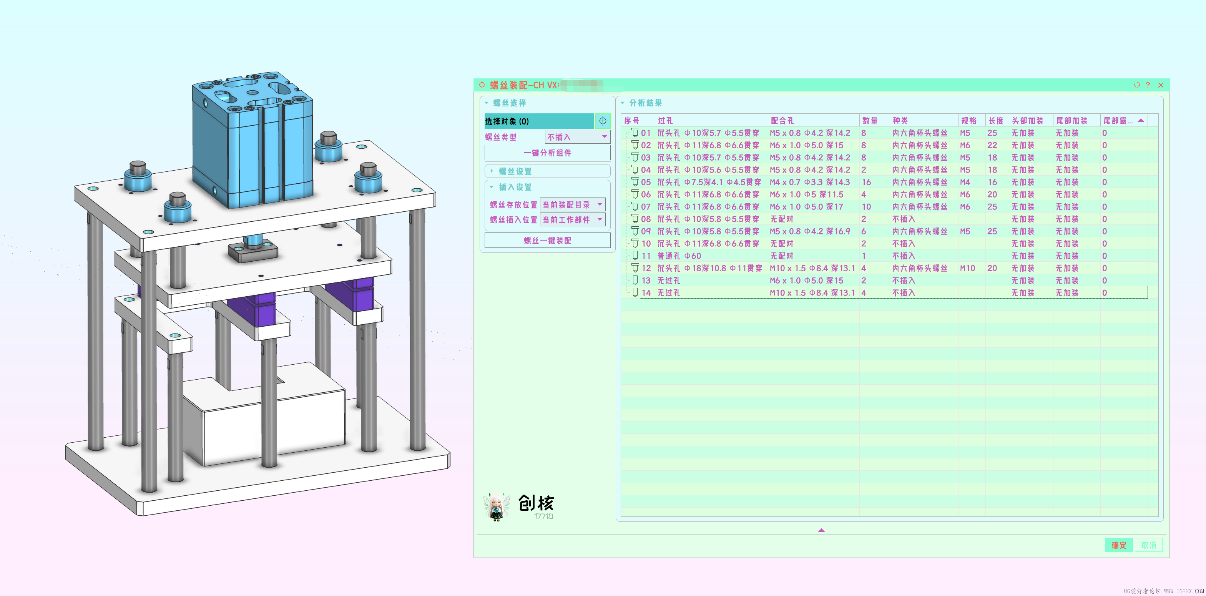Click the hole icon of row 14
The width and height of the screenshot is (1206, 596).
635,292
